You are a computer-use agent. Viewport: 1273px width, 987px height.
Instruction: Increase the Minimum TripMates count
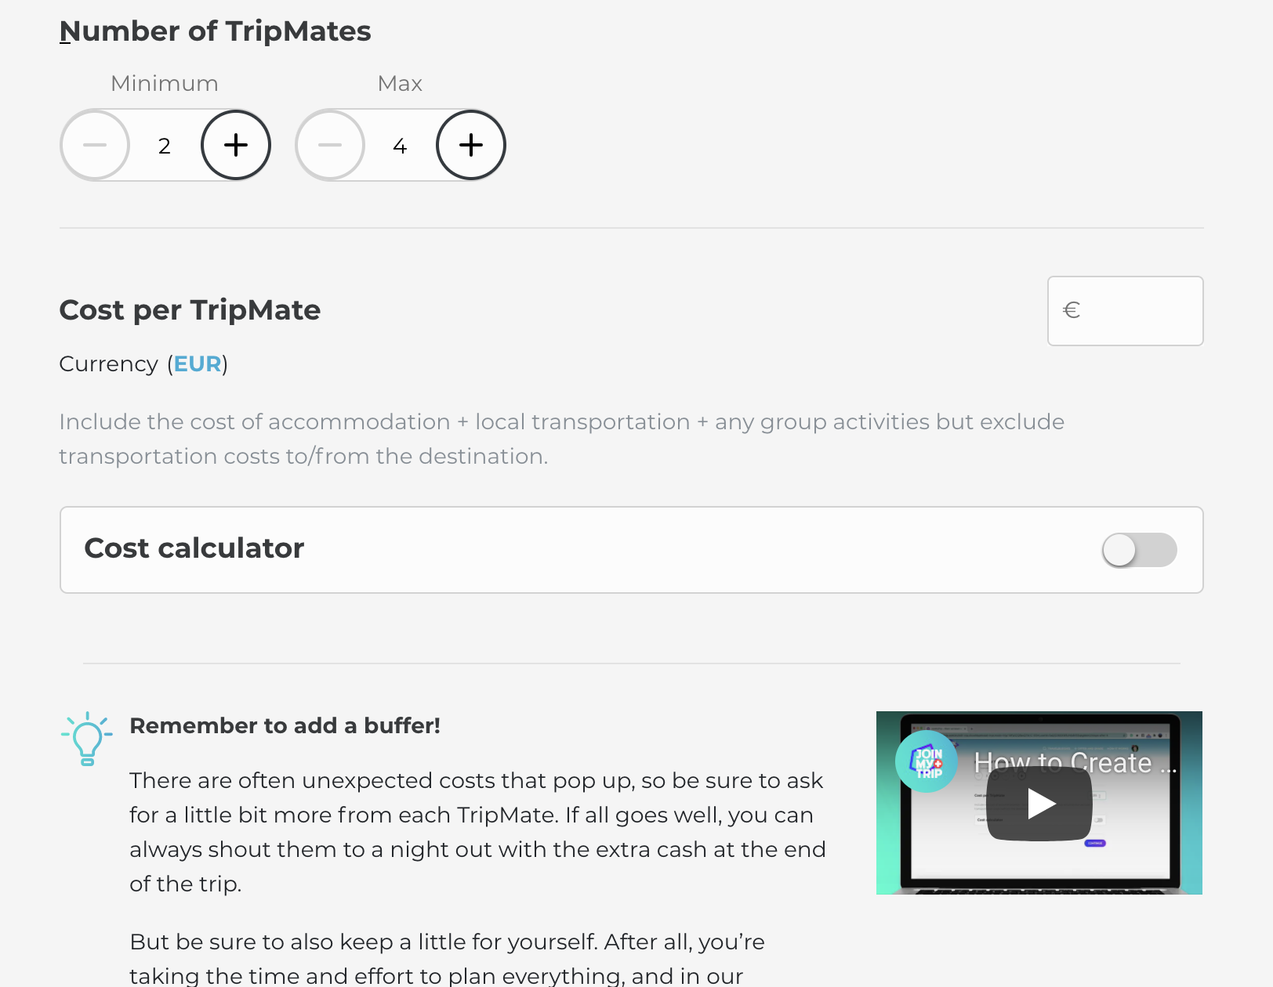[236, 145]
